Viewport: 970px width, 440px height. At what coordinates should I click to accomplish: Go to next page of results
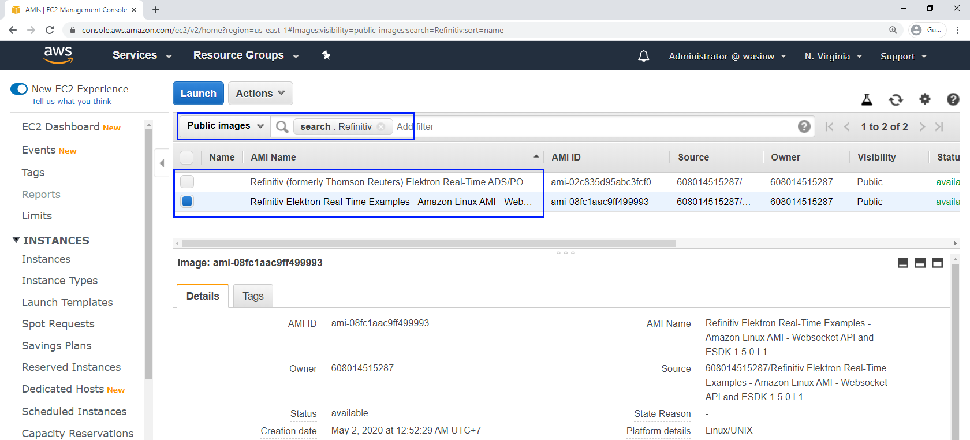922,126
